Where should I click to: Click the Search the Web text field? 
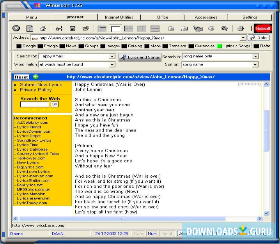35,104
